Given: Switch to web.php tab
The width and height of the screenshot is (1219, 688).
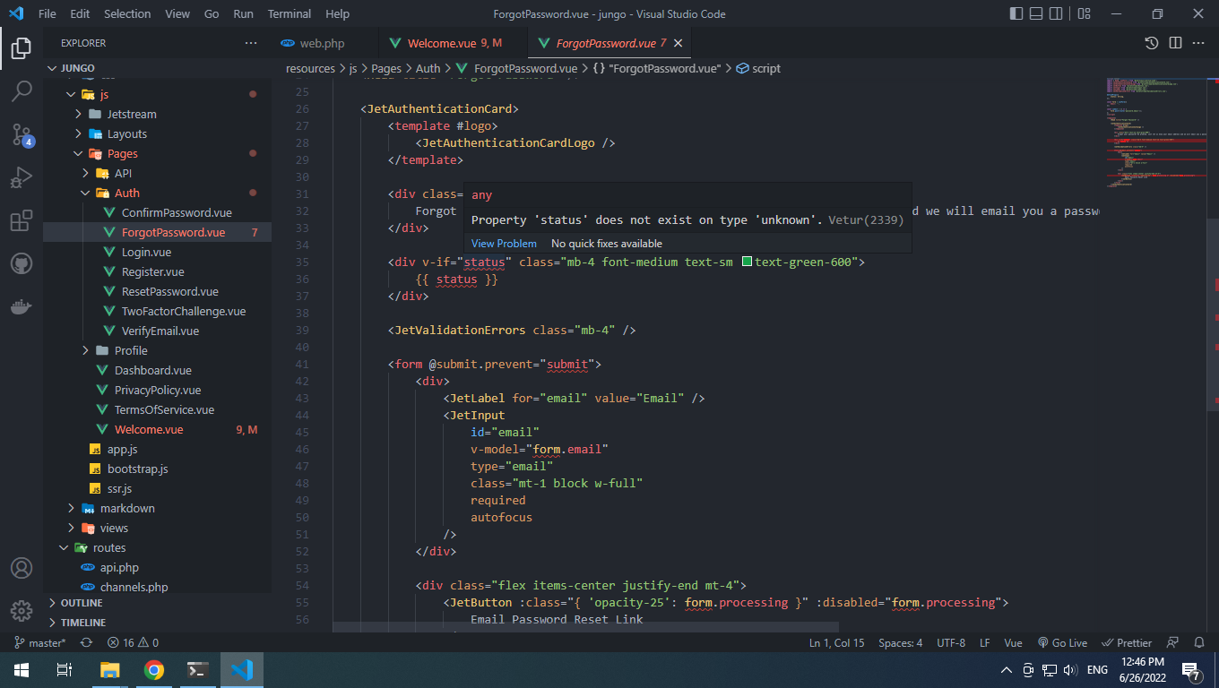Looking at the screenshot, I should pos(322,43).
